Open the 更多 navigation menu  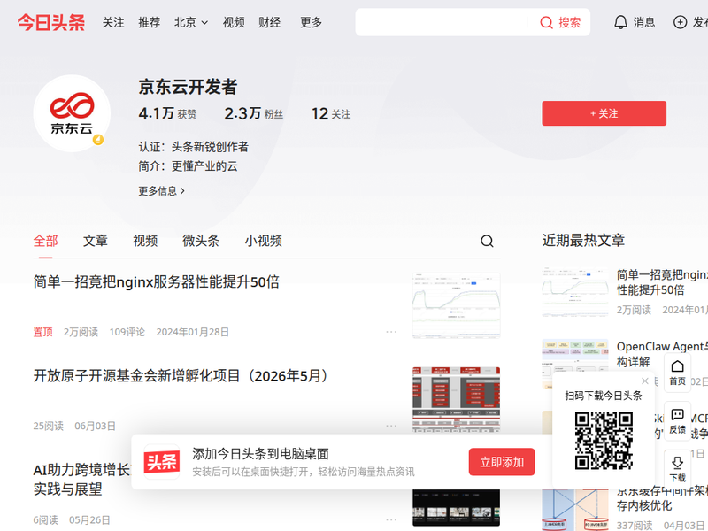coord(312,22)
